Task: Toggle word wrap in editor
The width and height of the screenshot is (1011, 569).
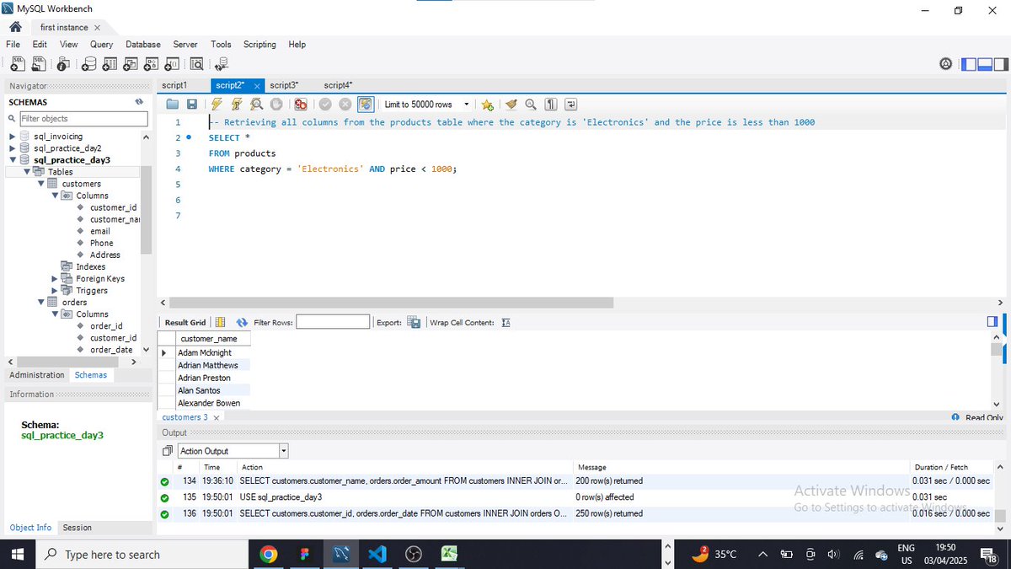Action: (571, 105)
